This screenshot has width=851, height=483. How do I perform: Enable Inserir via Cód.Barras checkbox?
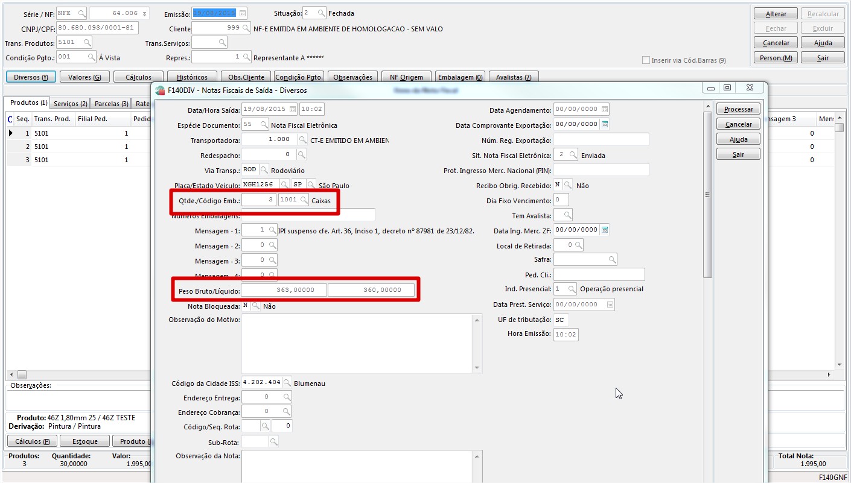pyautogui.click(x=646, y=60)
